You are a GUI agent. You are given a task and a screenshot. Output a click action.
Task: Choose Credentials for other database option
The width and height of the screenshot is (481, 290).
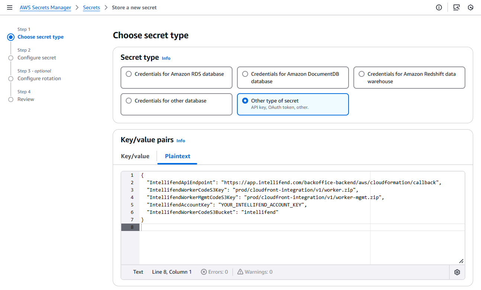[129, 101]
